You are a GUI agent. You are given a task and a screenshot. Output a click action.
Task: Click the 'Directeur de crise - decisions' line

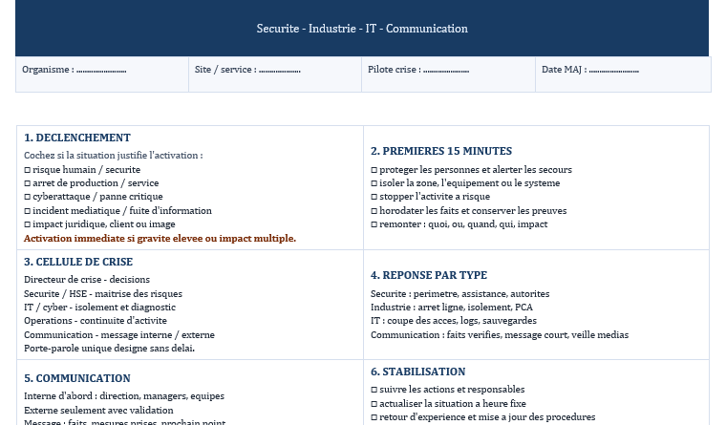click(x=87, y=280)
